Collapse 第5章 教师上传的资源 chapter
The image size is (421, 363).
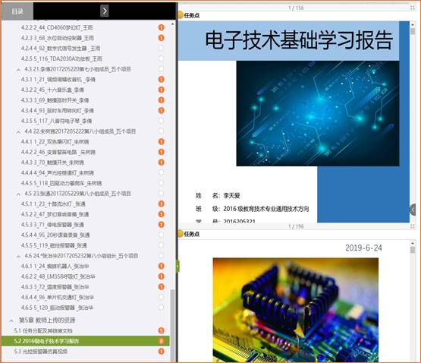click(11, 320)
